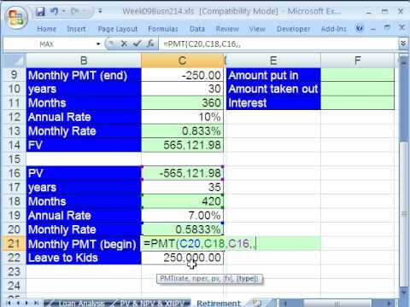Image resolution: width=410 pixels, height=307 pixels.
Task: Click cell with -250.00 monthly PMT
Action: tap(182, 75)
